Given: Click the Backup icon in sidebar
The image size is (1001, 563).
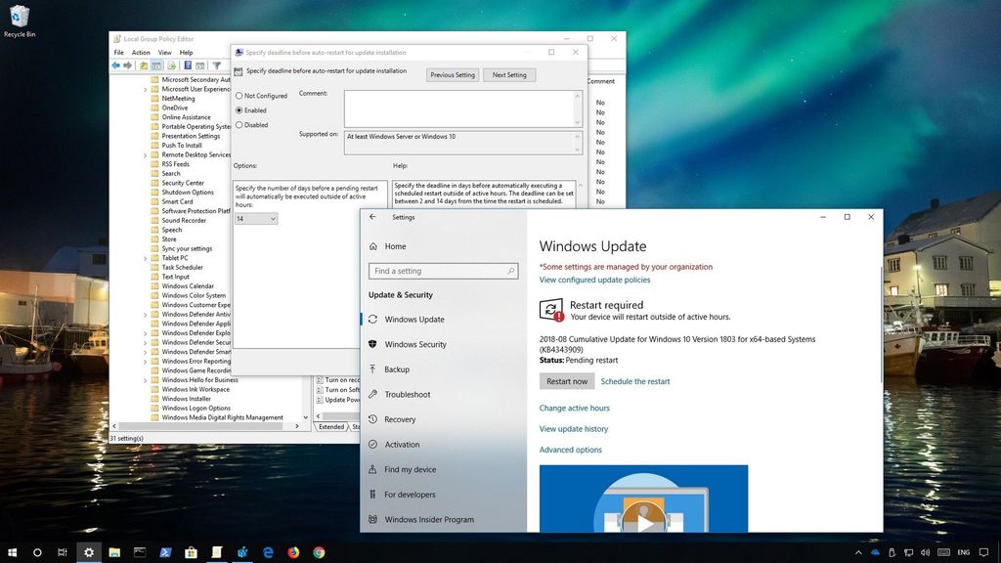Looking at the screenshot, I should 374,369.
